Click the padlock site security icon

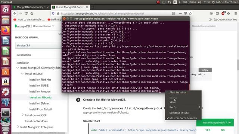click(58, 13)
